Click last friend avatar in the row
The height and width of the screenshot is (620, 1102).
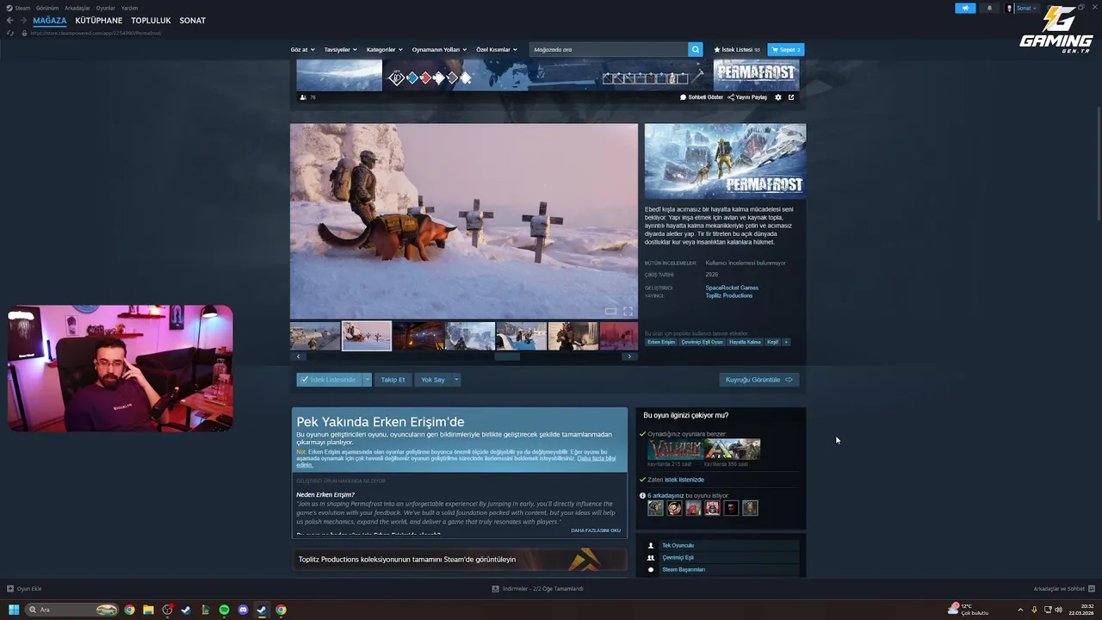(750, 508)
